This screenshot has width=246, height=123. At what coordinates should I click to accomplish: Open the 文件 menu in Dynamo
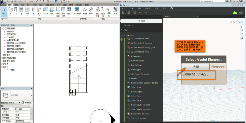click(124, 9)
